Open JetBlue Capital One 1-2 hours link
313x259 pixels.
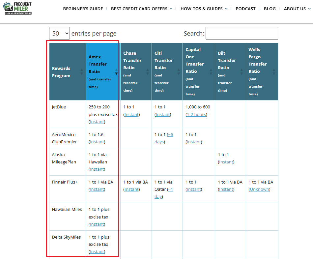click(196, 114)
